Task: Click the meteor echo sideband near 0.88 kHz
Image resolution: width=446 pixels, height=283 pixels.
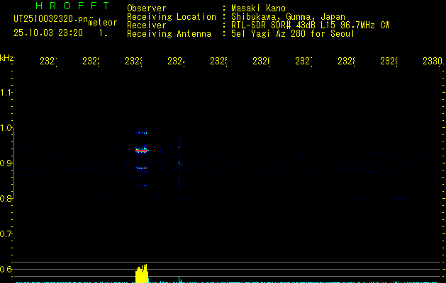Action: point(142,168)
